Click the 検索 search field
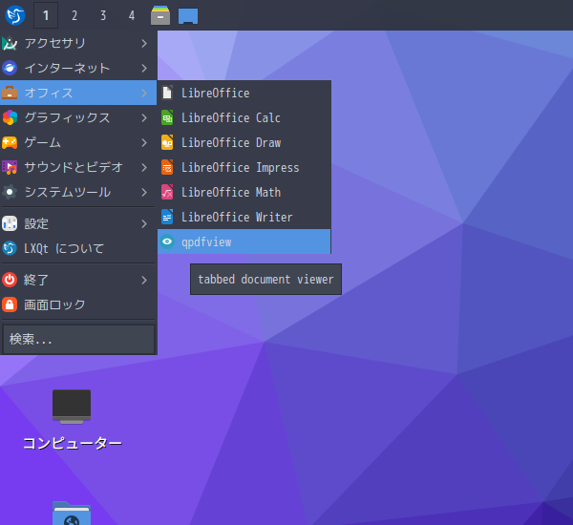573x525 pixels. pos(78,339)
